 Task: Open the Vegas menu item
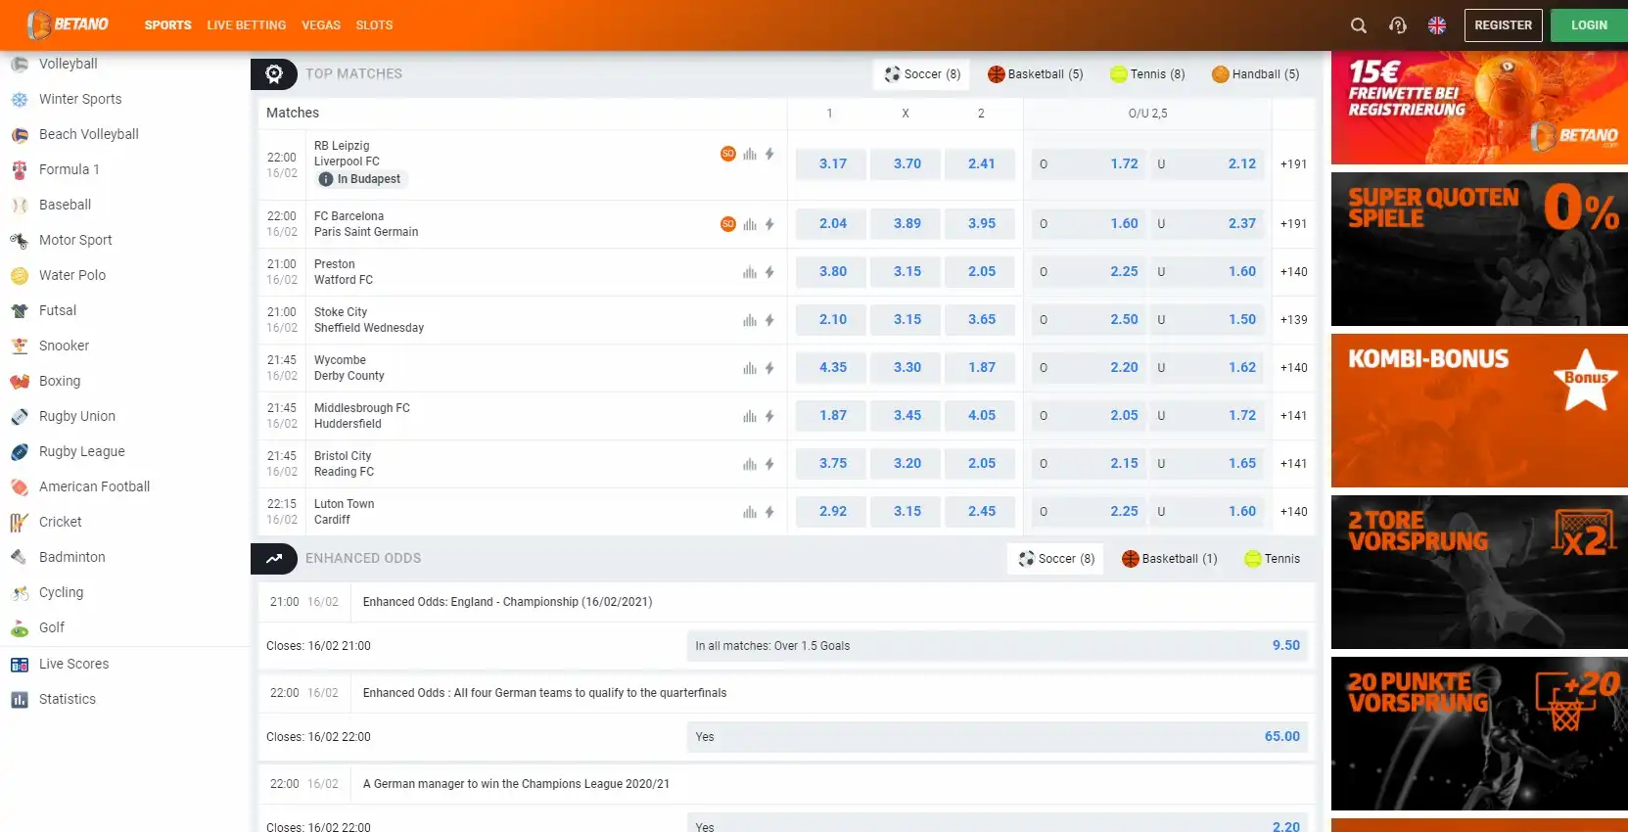point(321,25)
